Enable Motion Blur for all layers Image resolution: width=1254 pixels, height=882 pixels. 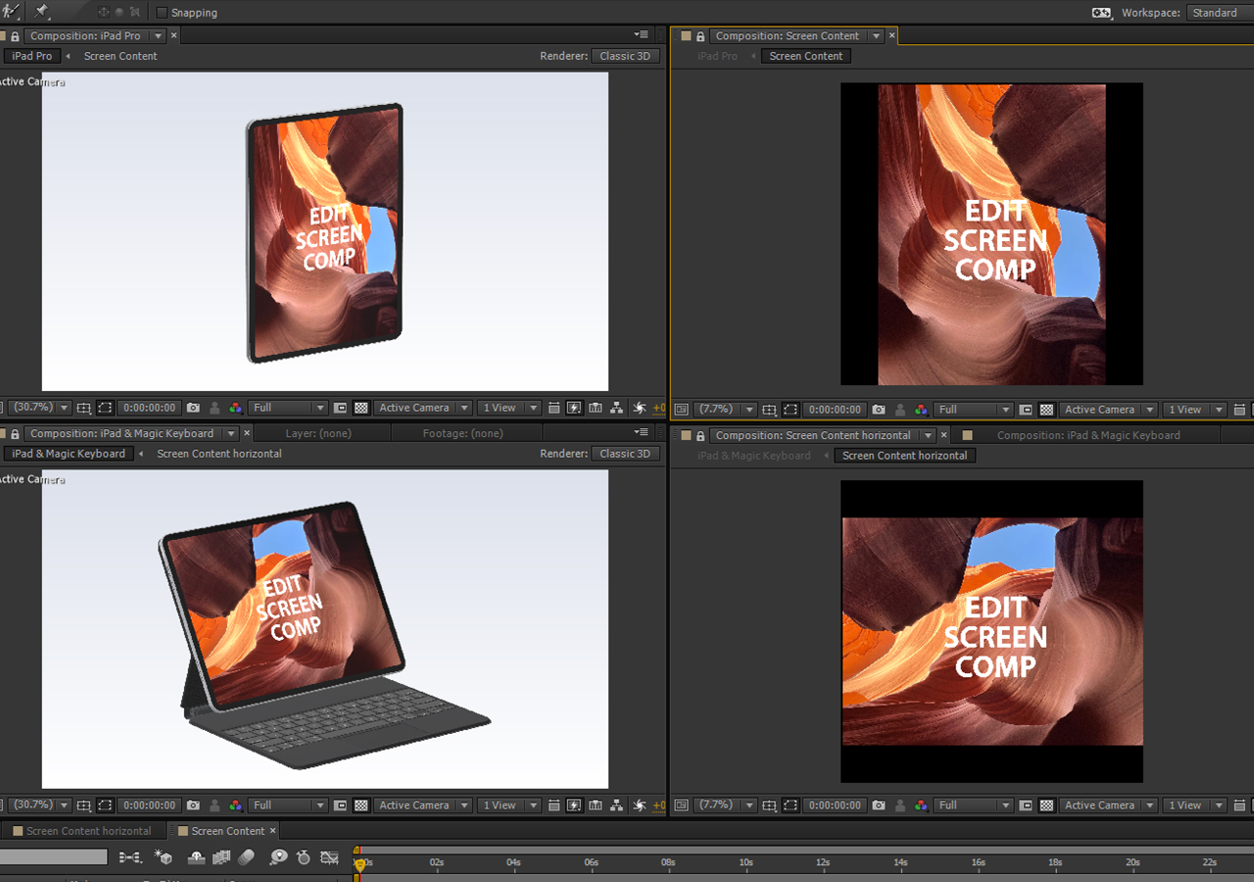(246, 856)
